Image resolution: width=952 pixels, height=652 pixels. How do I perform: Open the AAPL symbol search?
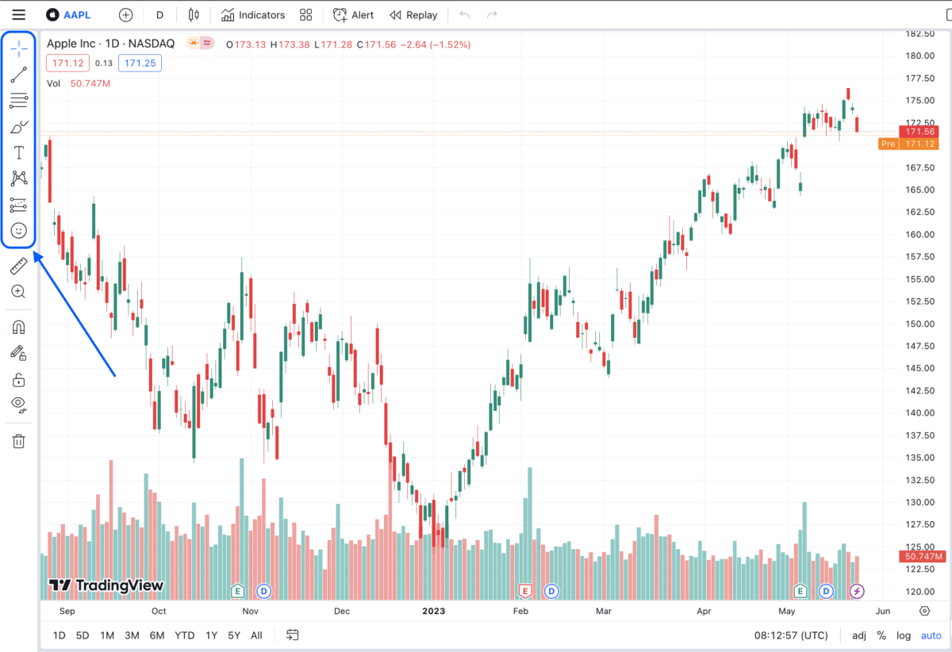point(68,15)
